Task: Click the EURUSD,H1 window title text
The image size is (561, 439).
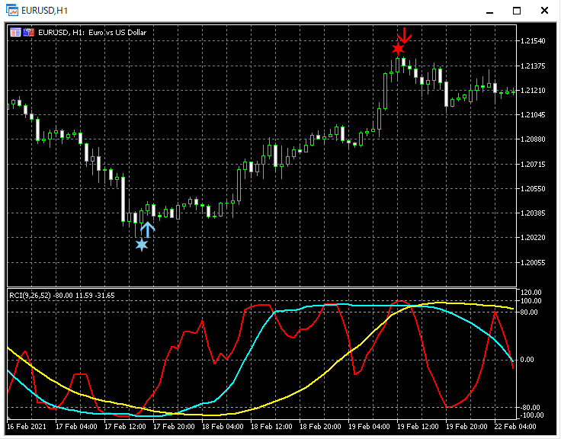Action: click(45, 11)
